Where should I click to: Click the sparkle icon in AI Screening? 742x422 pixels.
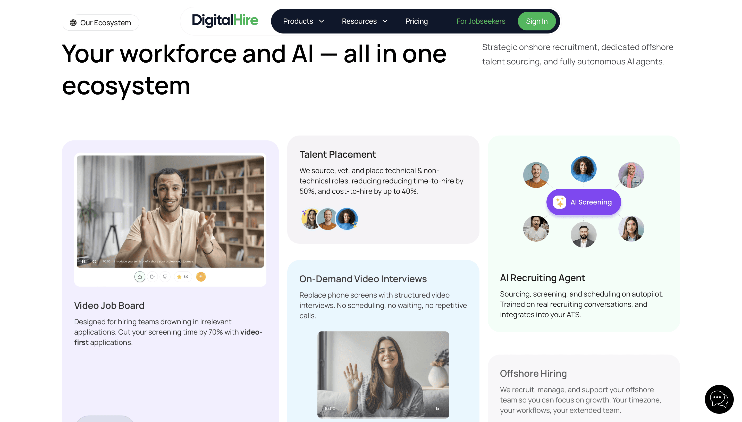point(559,202)
